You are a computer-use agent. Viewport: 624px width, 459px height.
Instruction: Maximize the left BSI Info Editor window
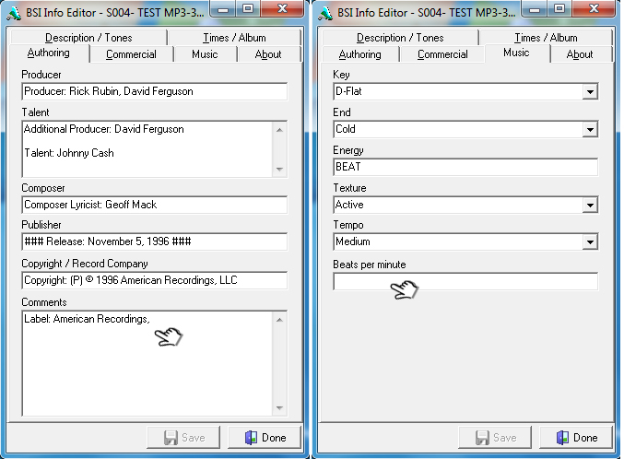248,9
